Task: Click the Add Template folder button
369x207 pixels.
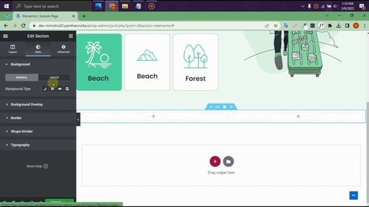Action: (228, 162)
